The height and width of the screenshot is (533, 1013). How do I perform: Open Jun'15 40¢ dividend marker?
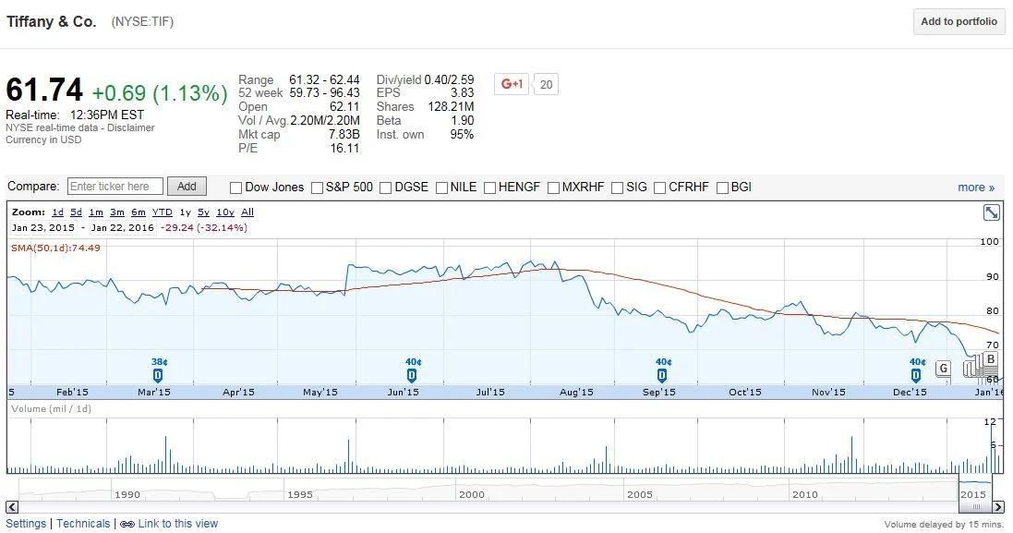click(x=412, y=375)
